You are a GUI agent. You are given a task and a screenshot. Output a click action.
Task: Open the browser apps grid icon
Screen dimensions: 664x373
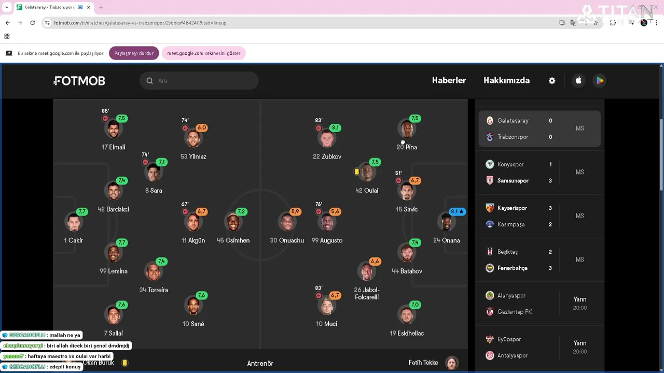[7, 36]
